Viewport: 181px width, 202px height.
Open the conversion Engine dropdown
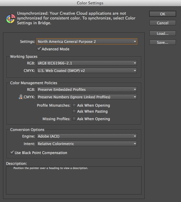click(x=87, y=136)
